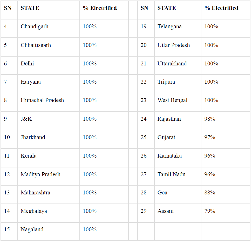The height and width of the screenshot is (244, 252).
Task: Click the West Bengal entry
Action: [172, 100]
